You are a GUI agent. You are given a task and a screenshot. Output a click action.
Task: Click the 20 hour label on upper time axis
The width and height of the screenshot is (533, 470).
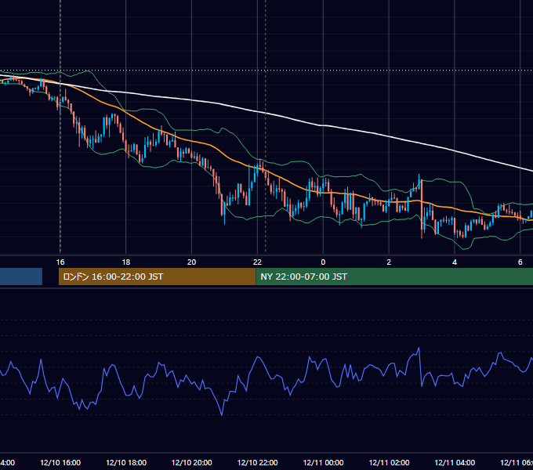point(192,262)
